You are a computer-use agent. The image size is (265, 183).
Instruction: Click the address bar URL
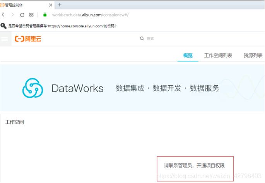tap(90, 15)
